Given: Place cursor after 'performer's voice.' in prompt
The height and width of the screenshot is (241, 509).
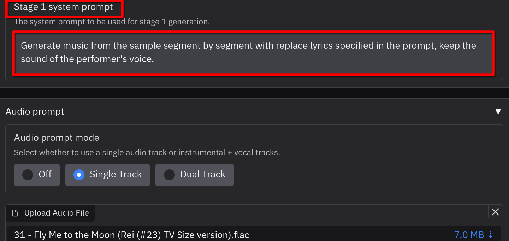Looking at the screenshot, I should tap(155, 59).
